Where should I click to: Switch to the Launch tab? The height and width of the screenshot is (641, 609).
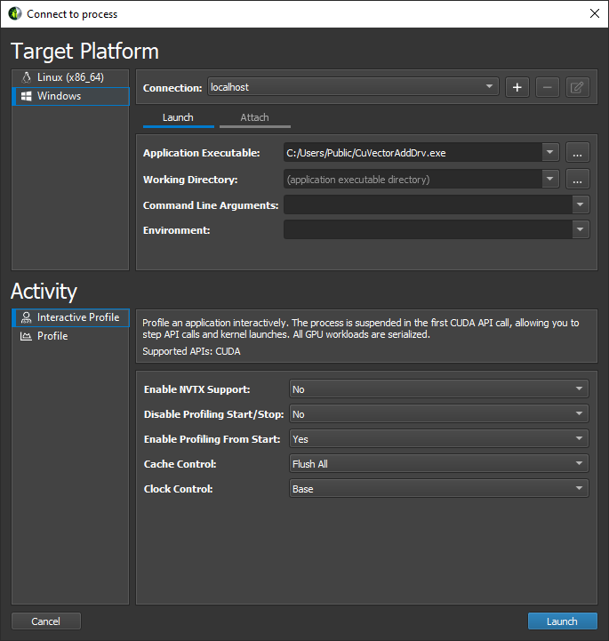coord(178,118)
